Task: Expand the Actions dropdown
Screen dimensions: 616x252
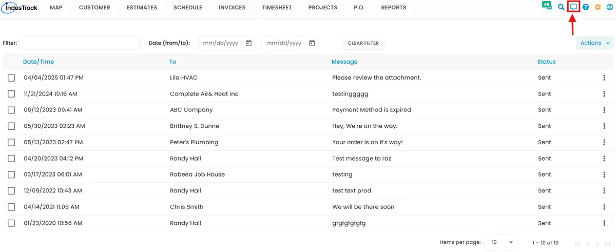Action: 594,43
